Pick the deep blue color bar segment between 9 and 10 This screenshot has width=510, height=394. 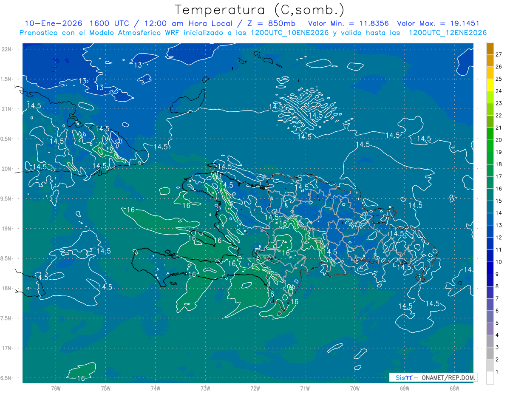click(490, 268)
